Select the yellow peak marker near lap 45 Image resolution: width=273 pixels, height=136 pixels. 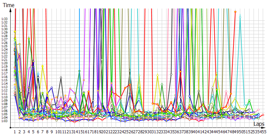(217, 75)
